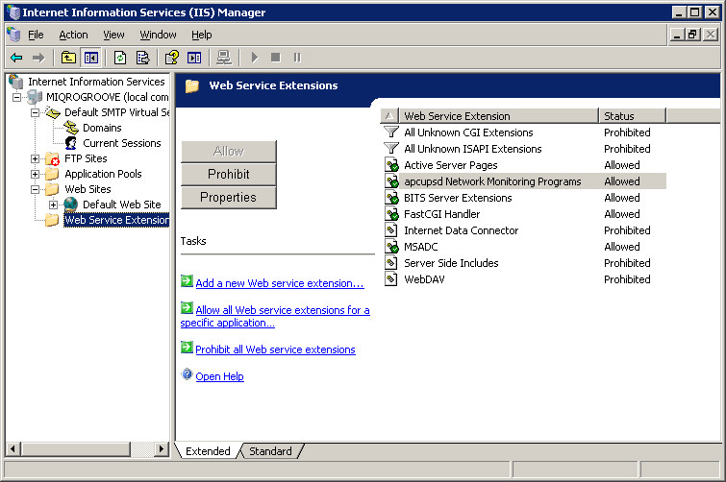Click the Internet Data Connector prohibited icon
Viewport: 726px width, 482px height.
[x=391, y=230]
